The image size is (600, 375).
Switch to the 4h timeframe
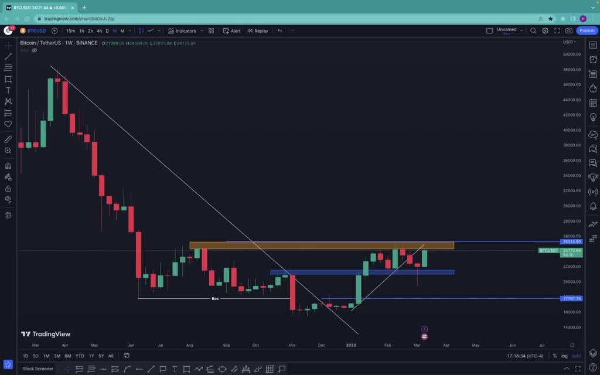[x=99, y=30]
